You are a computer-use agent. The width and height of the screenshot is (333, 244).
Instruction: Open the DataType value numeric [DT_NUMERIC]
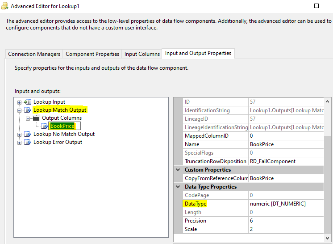pyautogui.click(x=286, y=204)
